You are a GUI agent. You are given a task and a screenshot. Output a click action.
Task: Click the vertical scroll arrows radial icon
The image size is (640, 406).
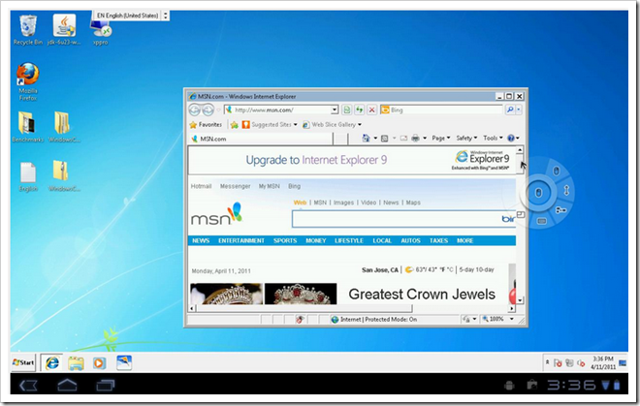coord(566,190)
